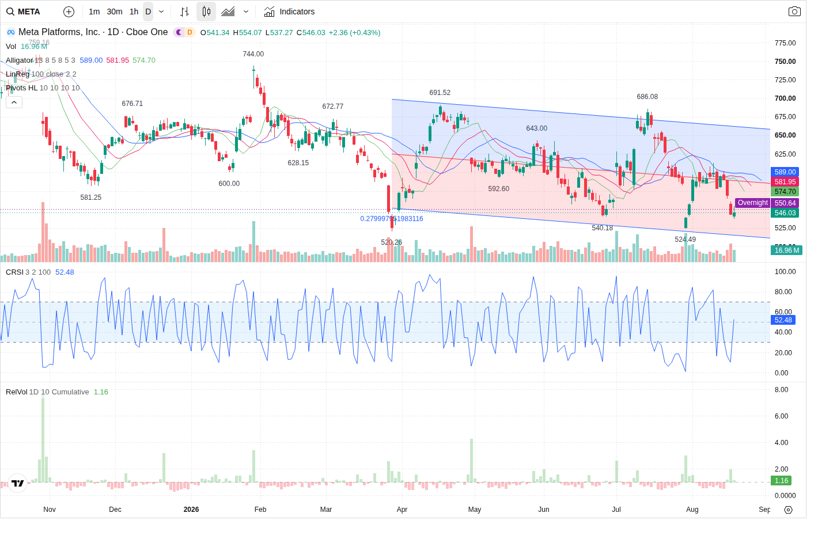Switch to 1m timeframe

tap(94, 12)
